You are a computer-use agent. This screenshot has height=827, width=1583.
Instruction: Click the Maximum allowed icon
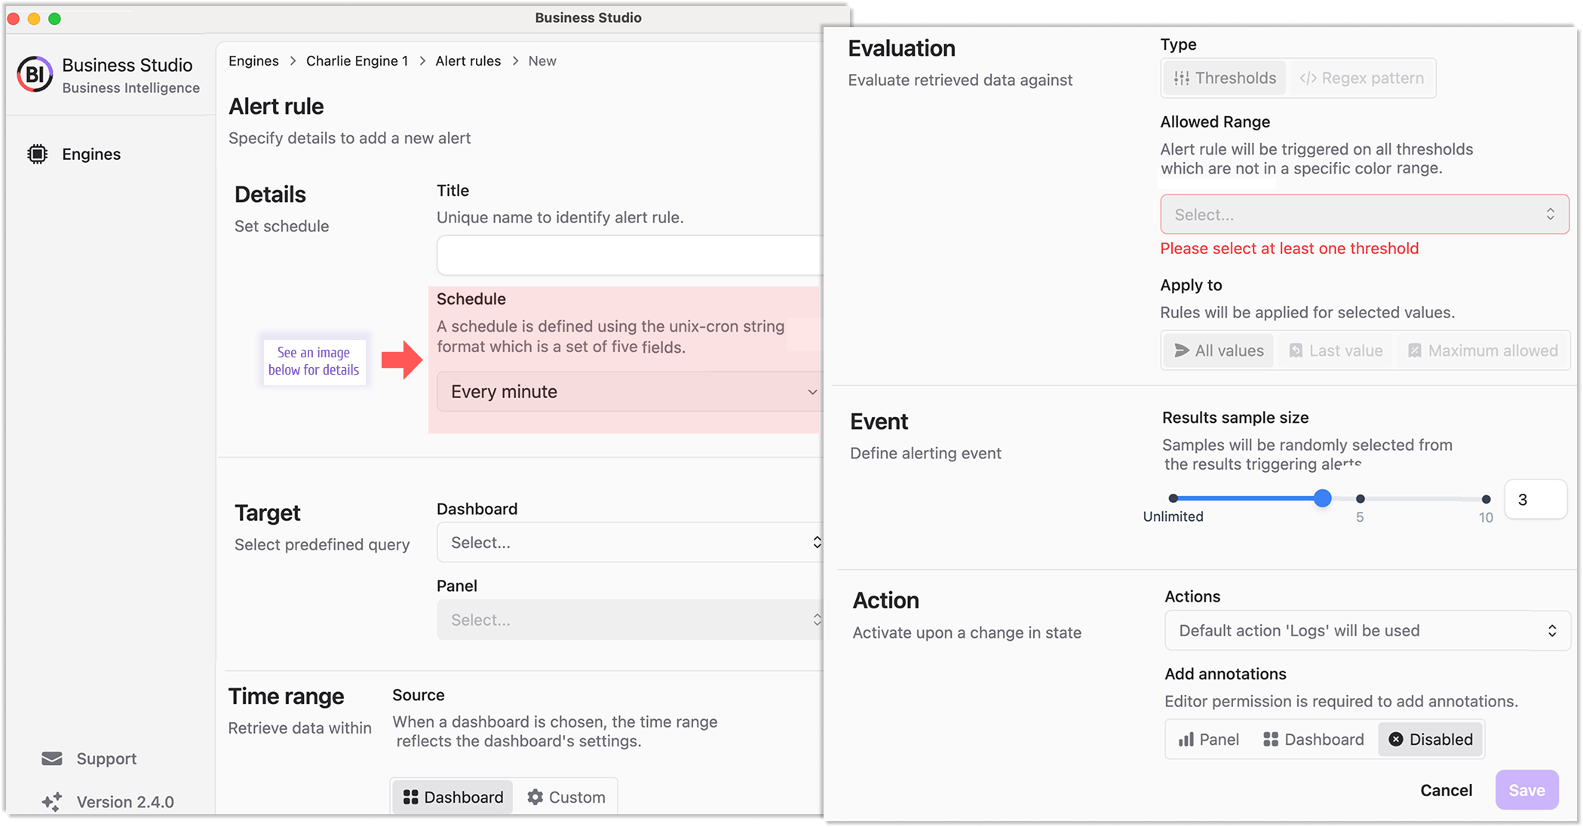coord(1415,351)
